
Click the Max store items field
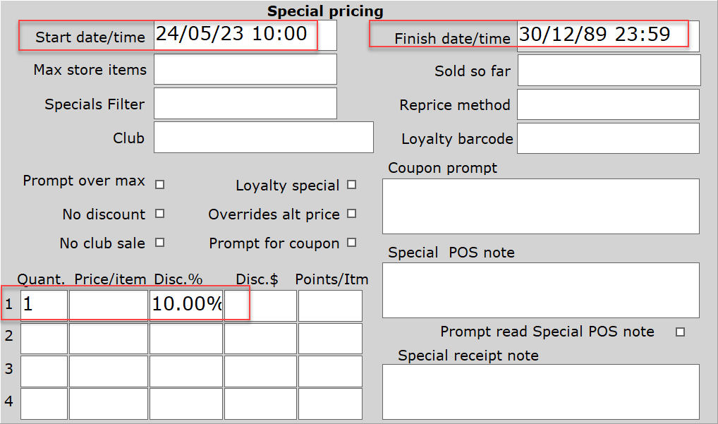245,68
